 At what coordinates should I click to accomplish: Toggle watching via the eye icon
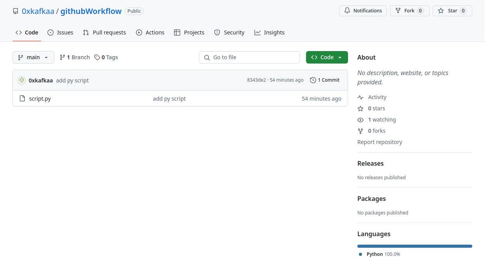tap(360, 120)
